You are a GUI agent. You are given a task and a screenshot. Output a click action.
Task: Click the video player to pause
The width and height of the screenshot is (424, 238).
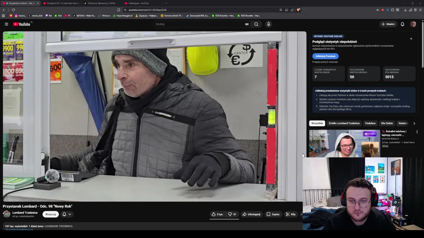(154, 116)
